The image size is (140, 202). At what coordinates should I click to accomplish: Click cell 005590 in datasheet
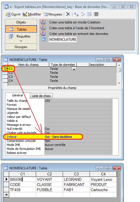(22, 179)
